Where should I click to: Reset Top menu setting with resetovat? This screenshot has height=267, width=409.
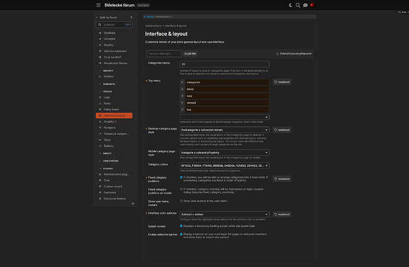point(282,82)
